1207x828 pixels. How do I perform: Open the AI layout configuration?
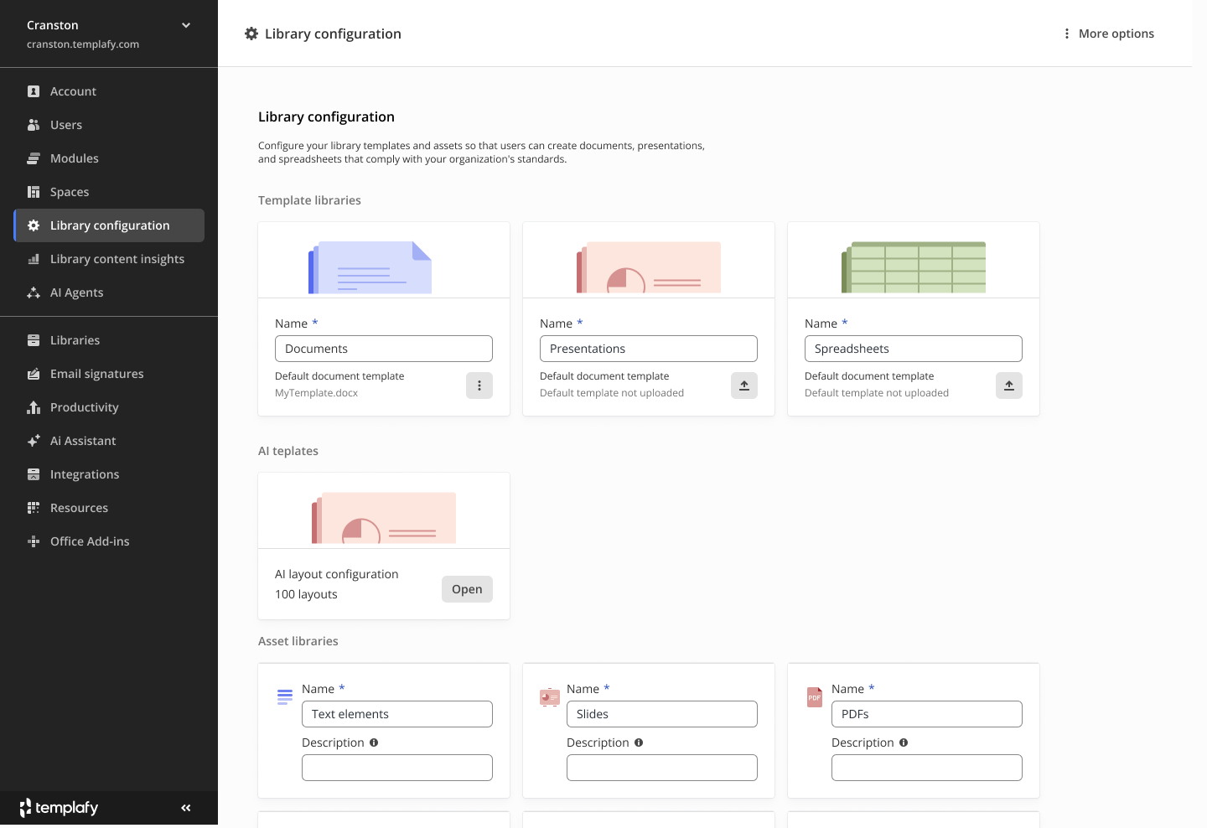pyautogui.click(x=467, y=589)
